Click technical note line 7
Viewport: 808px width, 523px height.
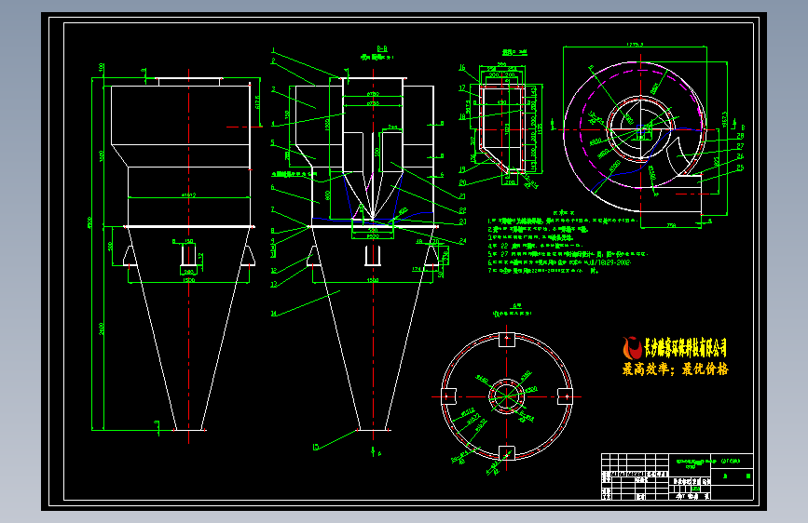[x=542, y=271]
